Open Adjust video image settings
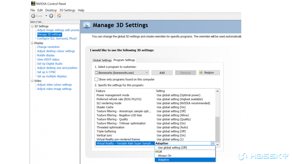This screenshot has width=292, height=164. [x=54, y=89]
